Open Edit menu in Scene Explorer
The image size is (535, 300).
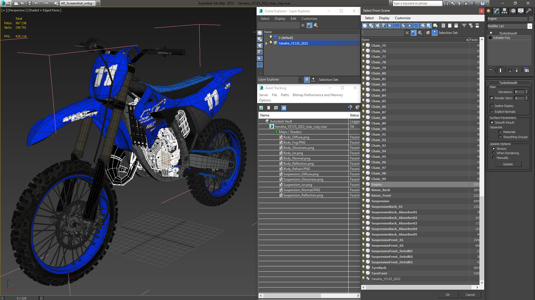coord(293,19)
